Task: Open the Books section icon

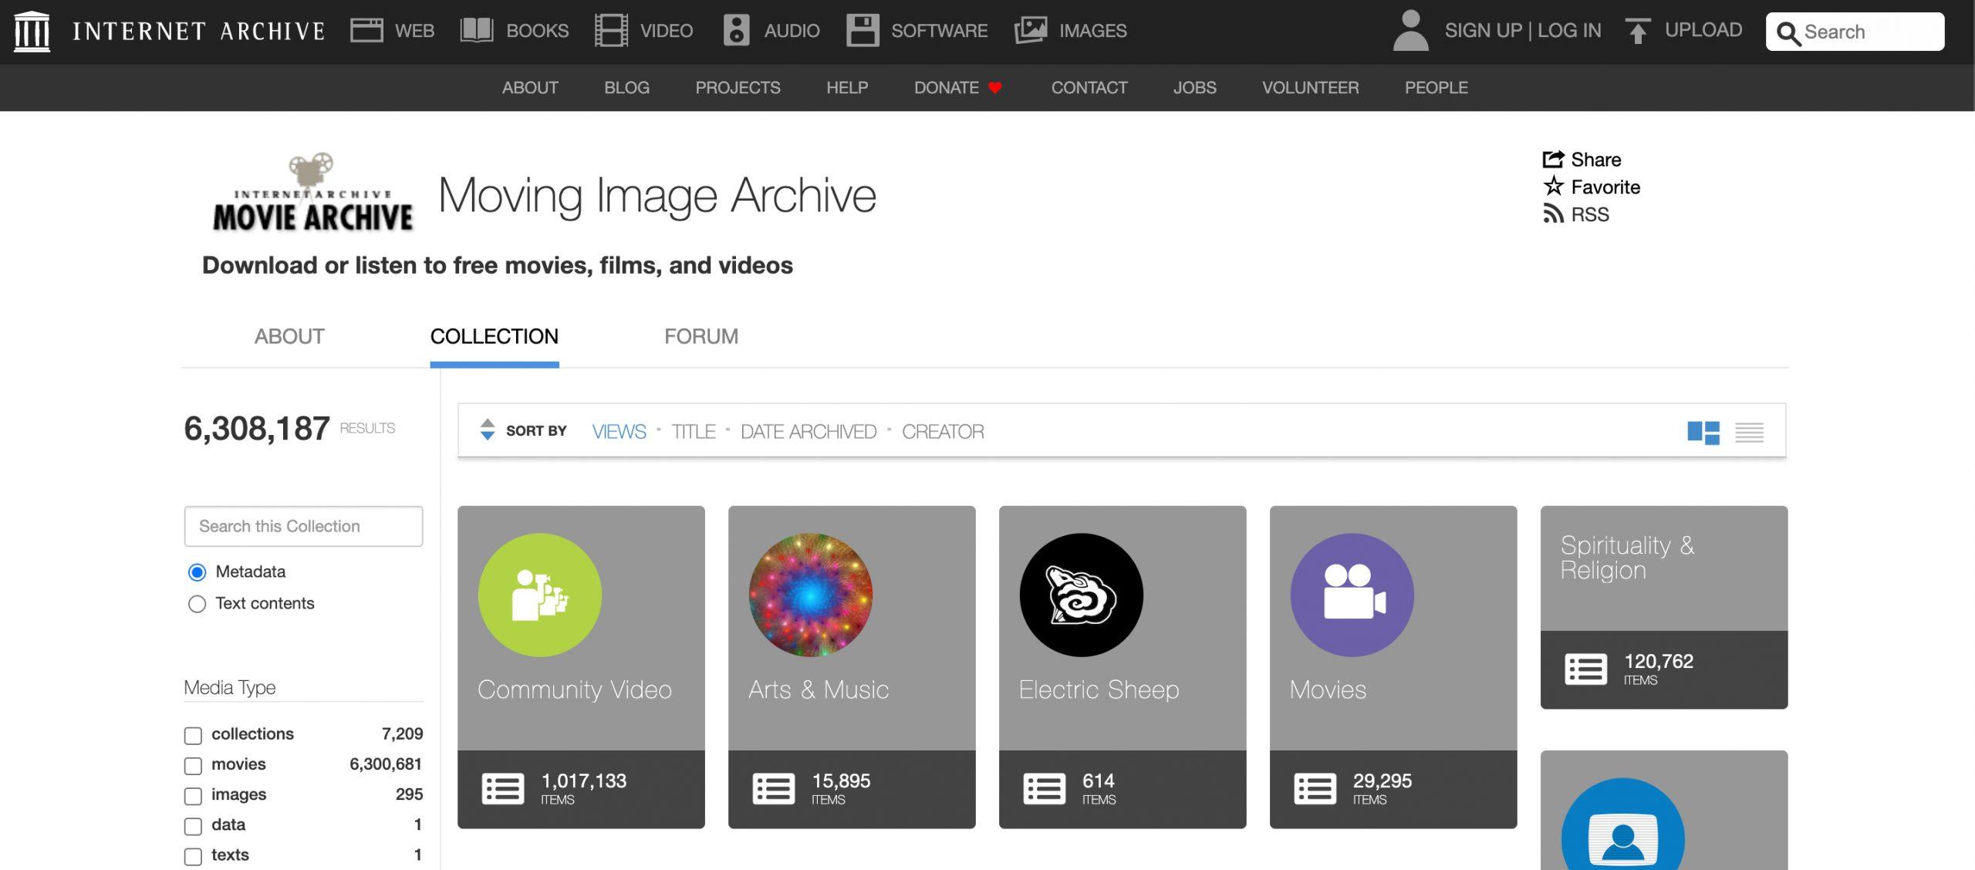Action: click(477, 31)
